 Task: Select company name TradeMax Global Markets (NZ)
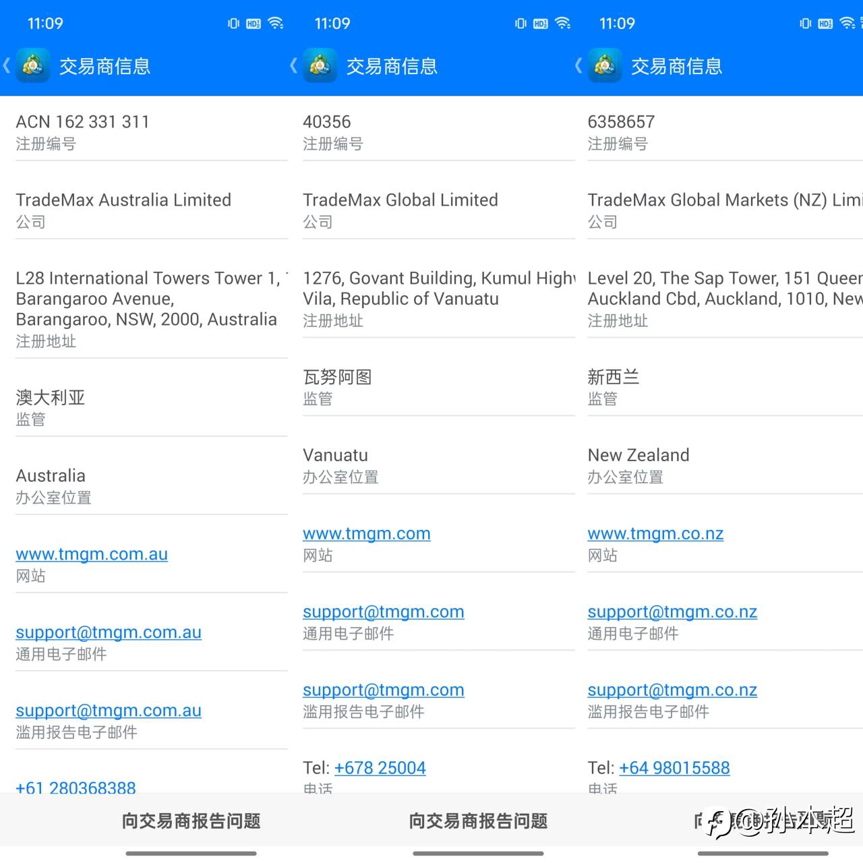click(725, 200)
